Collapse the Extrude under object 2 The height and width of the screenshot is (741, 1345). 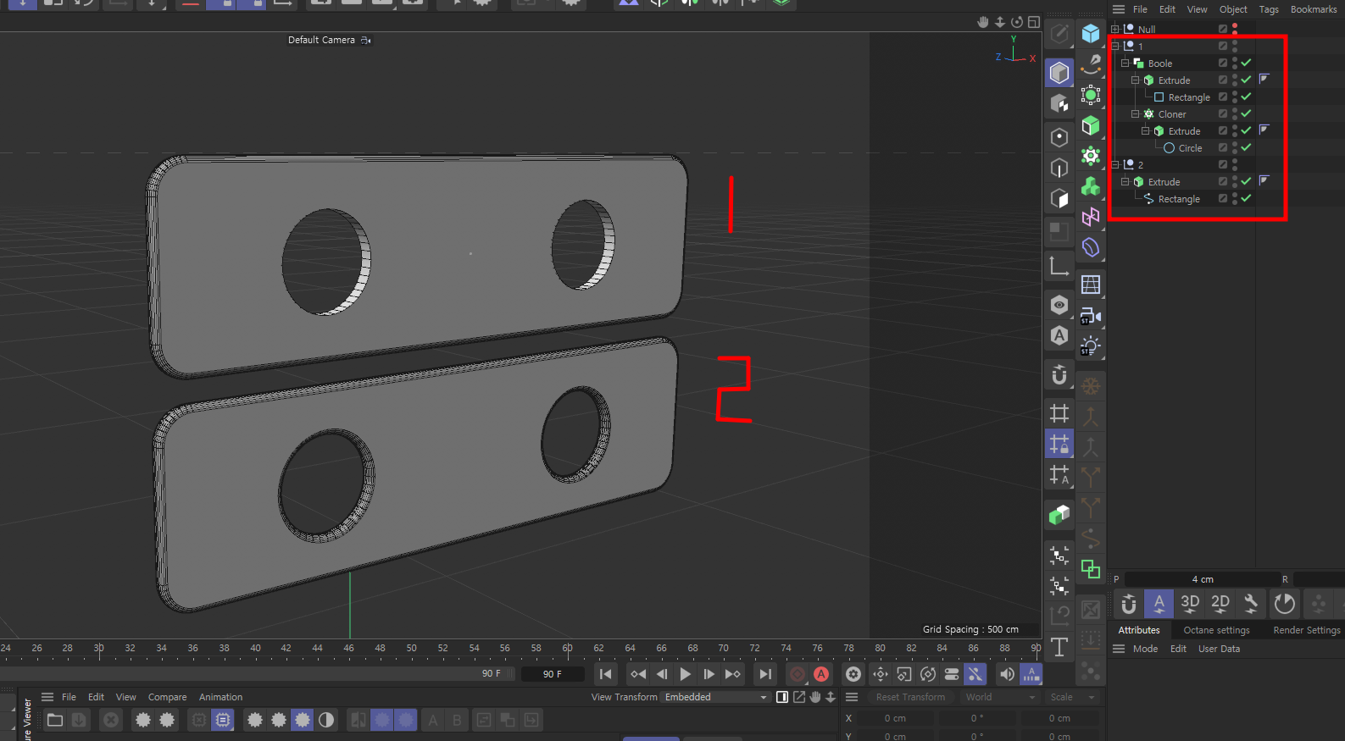1125,181
